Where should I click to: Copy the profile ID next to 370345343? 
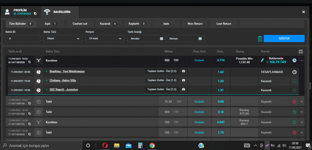(x=35, y=14)
